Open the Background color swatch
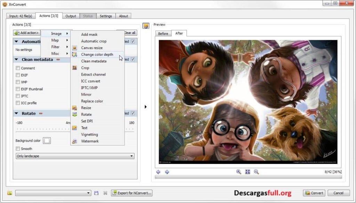 (47, 141)
